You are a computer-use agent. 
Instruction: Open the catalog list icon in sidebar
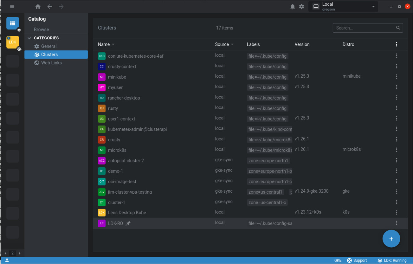point(13,23)
